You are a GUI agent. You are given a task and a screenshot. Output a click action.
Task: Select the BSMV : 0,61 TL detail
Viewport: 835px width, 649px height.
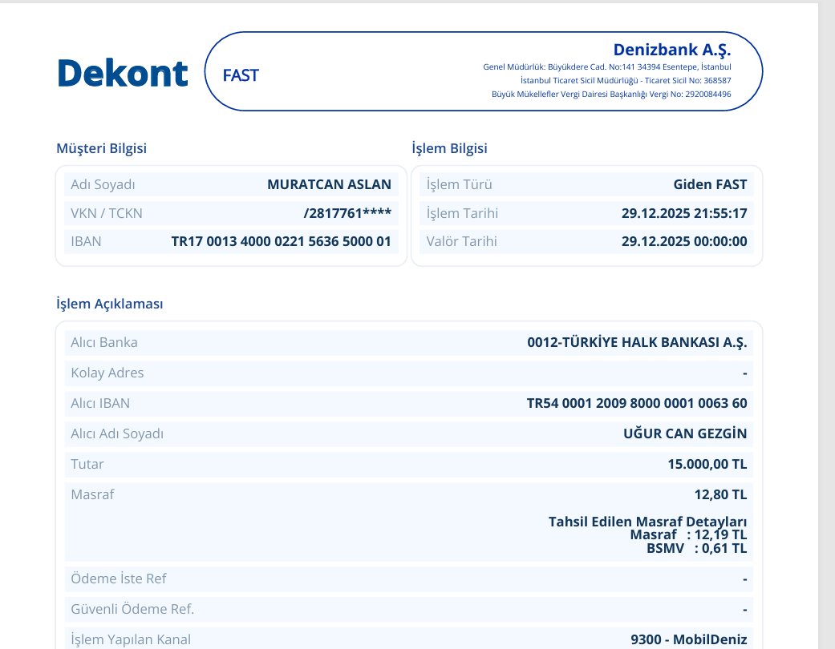coord(696,549)
